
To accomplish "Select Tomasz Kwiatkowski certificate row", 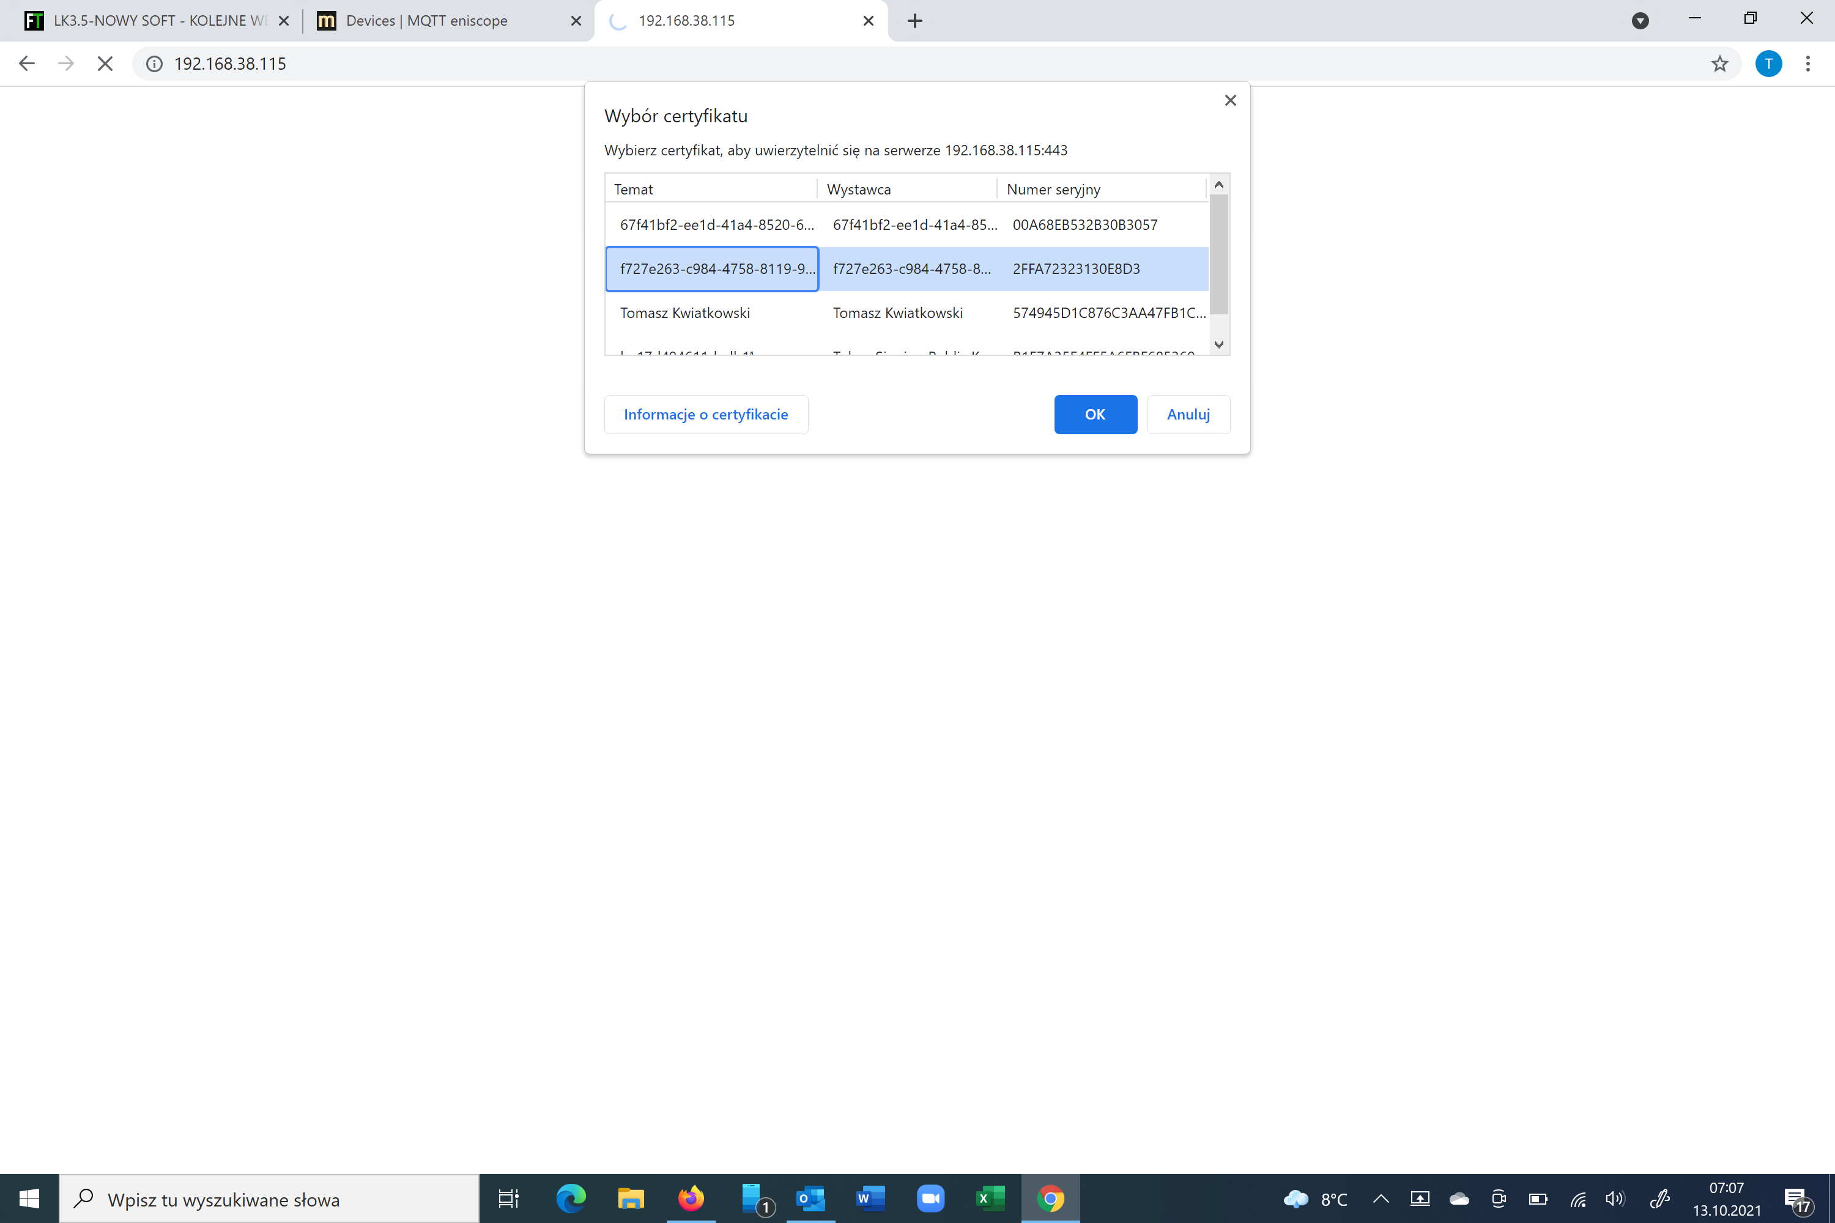I will pos(905,312).
